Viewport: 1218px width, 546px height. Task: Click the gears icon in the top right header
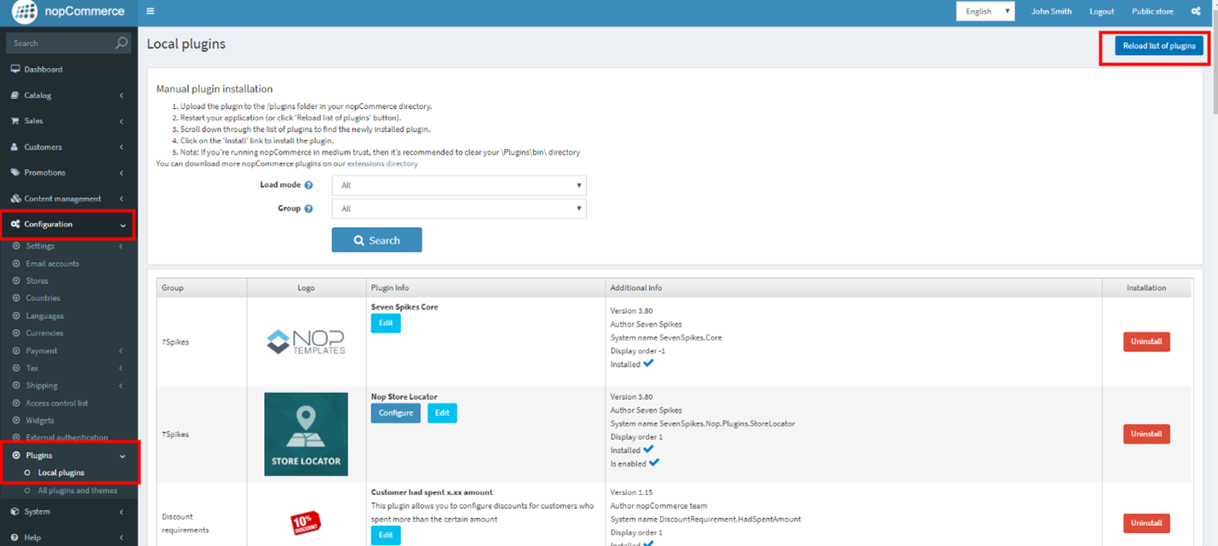(1196, 11)
